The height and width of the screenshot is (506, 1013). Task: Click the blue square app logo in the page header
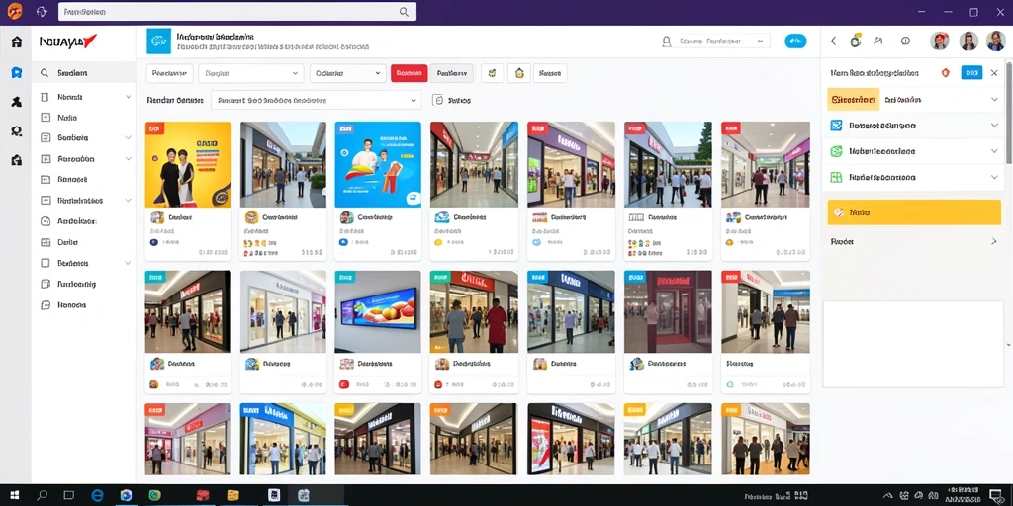pyautogui.click(x=159, y=41)
